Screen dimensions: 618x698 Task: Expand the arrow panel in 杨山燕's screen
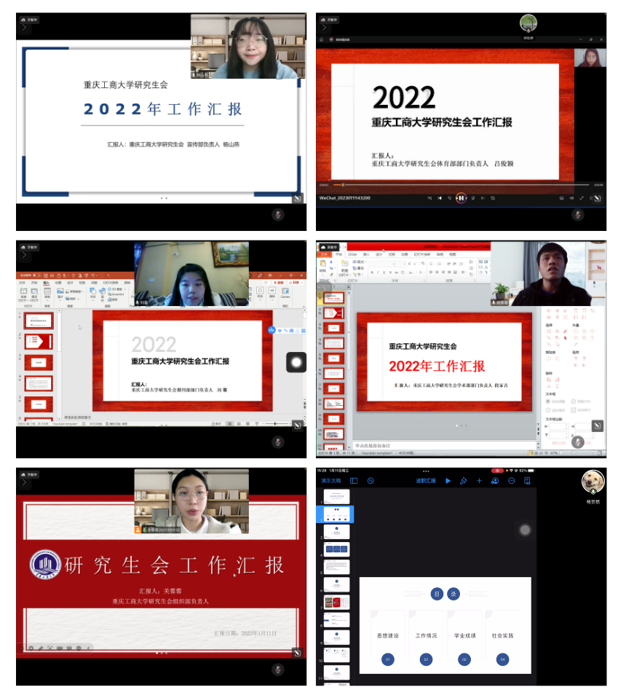point(25,28)
